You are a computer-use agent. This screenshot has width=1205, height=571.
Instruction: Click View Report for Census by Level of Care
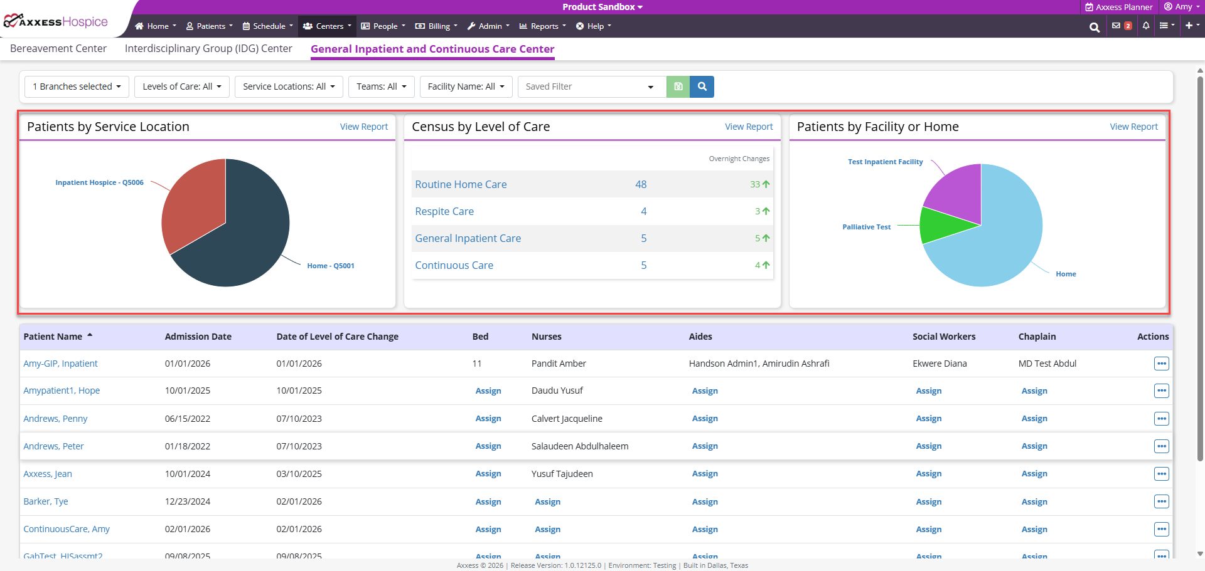point(749,127)
